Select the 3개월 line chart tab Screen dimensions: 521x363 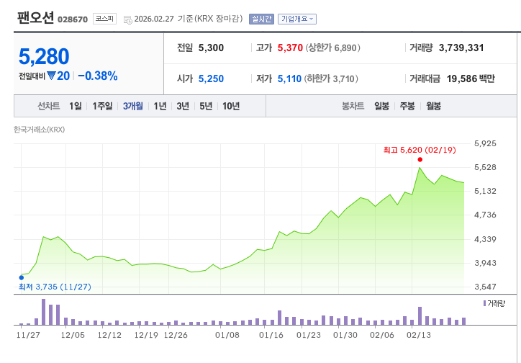pos(133,106)
